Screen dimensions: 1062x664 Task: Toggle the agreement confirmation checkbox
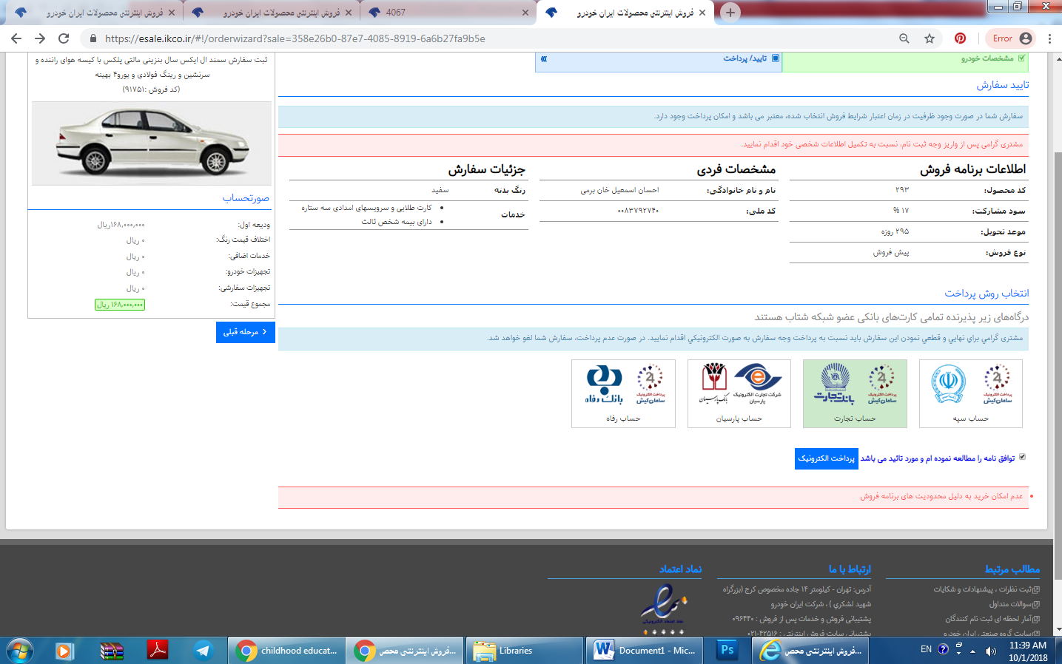tap(1022, 457)
